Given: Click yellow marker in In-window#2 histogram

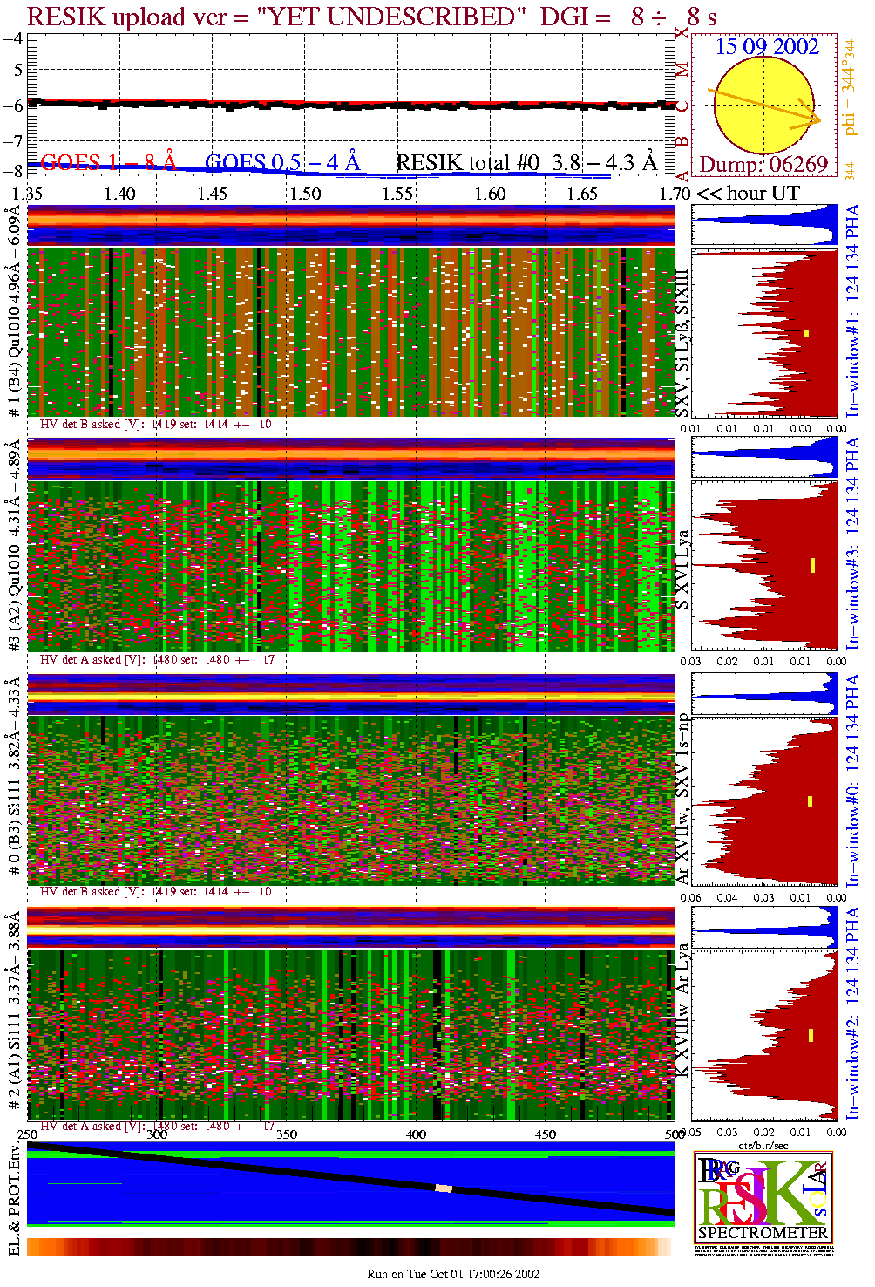Looking at the screenshot, I should tap(811, 1035).
